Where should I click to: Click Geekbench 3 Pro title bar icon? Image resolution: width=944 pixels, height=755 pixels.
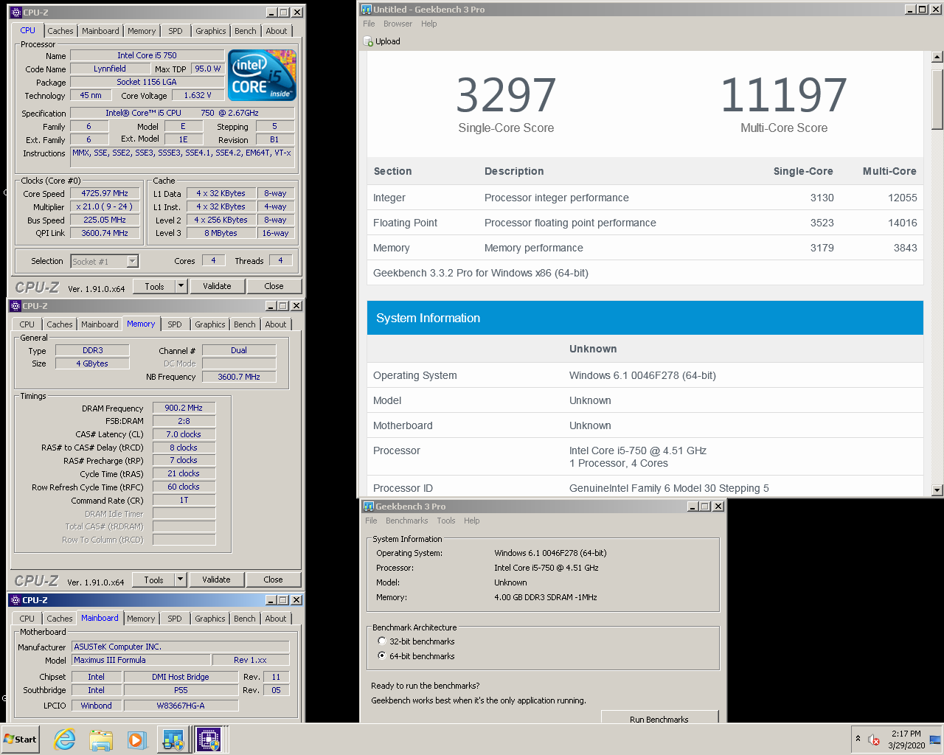(369, 507)
